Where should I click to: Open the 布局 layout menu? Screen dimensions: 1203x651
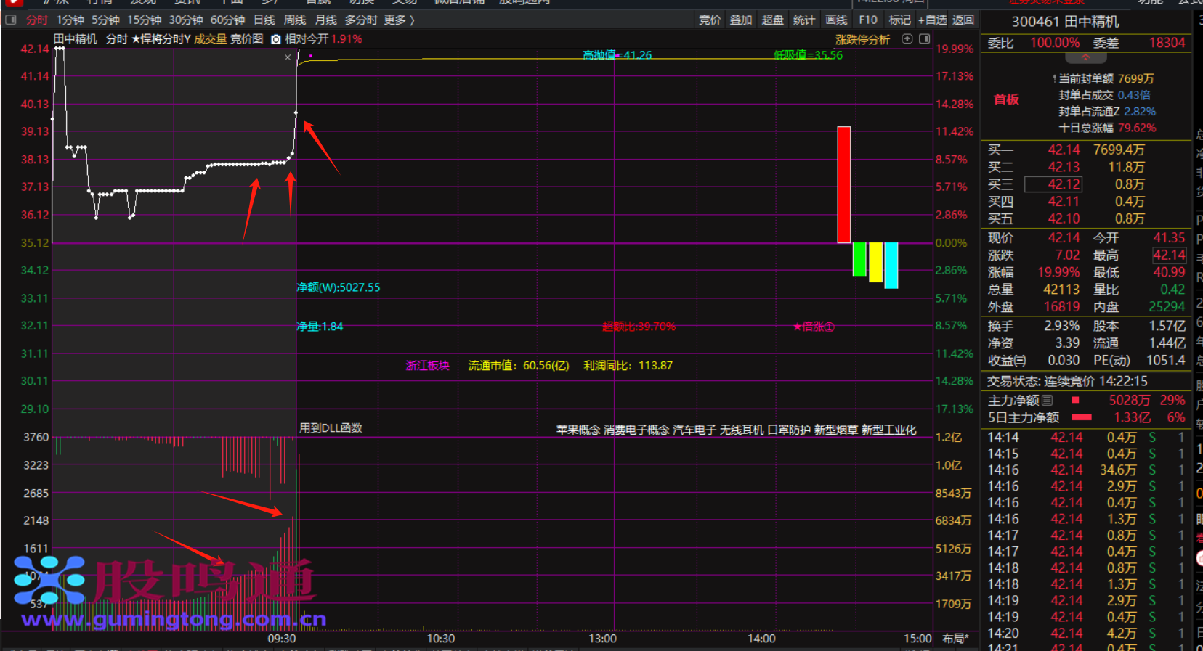955,638
